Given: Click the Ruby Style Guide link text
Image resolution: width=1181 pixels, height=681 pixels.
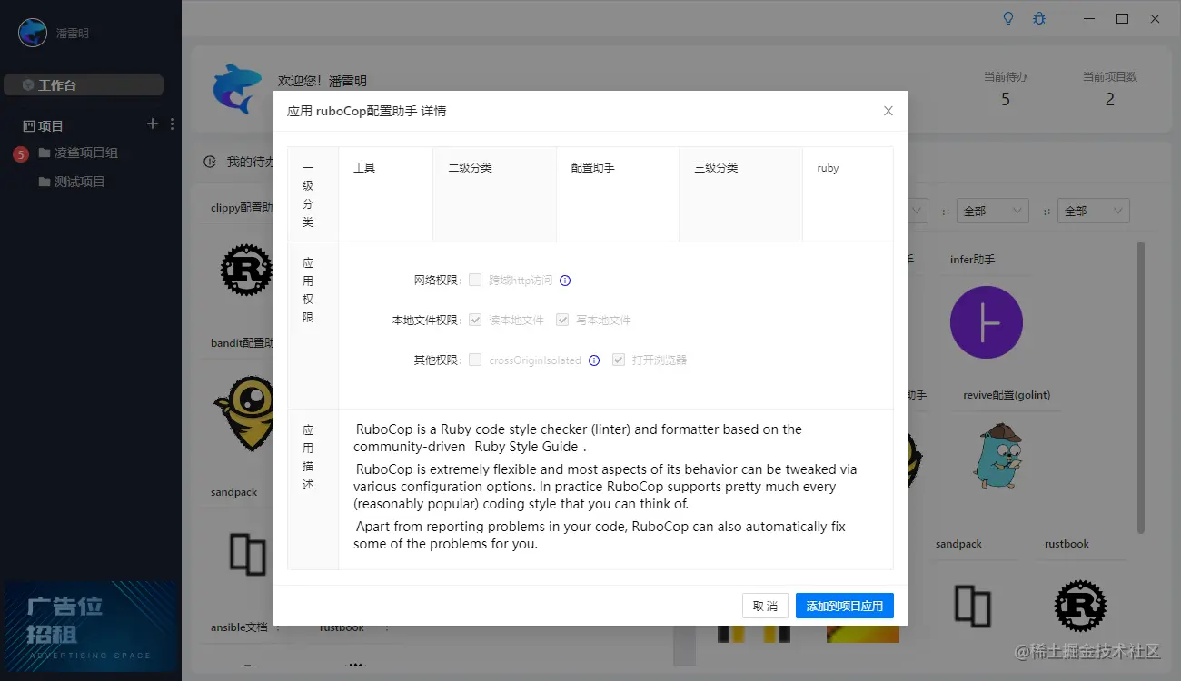Looking at the screenshot, I should [x=526, y=447].
